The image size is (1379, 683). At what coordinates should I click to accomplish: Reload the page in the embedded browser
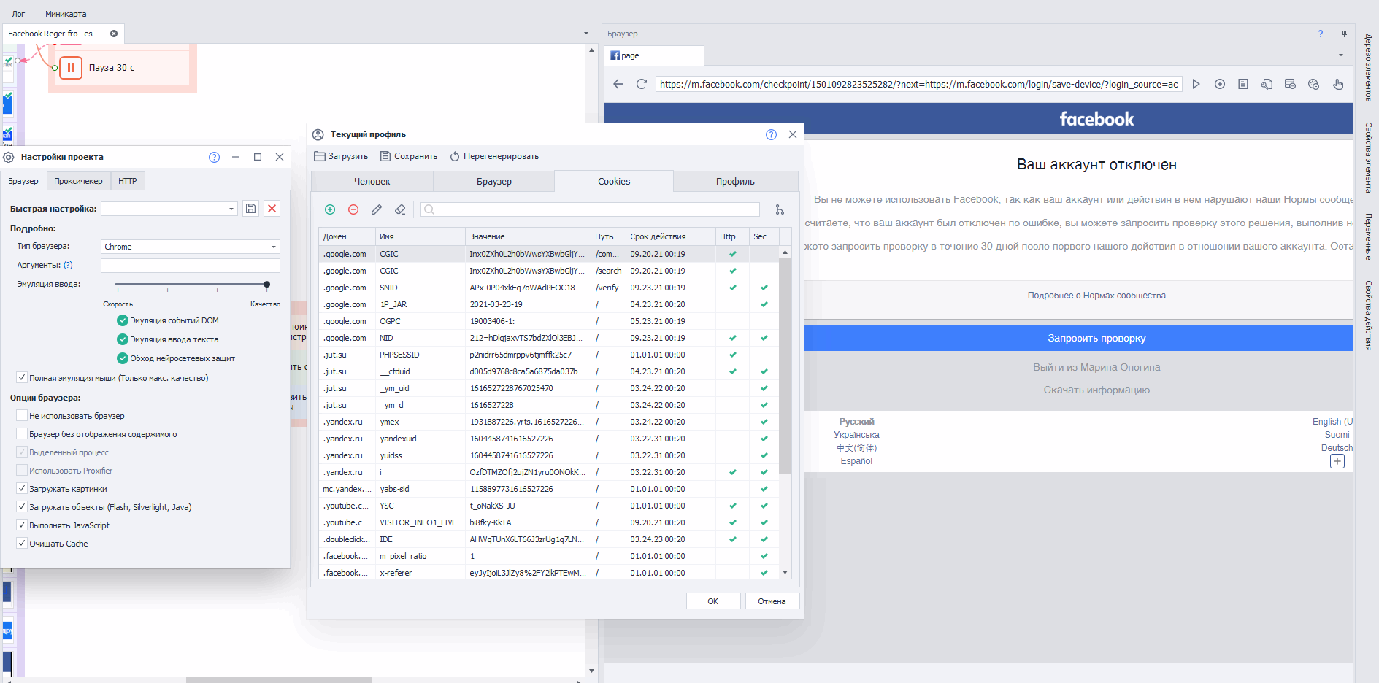coord(642,84)
